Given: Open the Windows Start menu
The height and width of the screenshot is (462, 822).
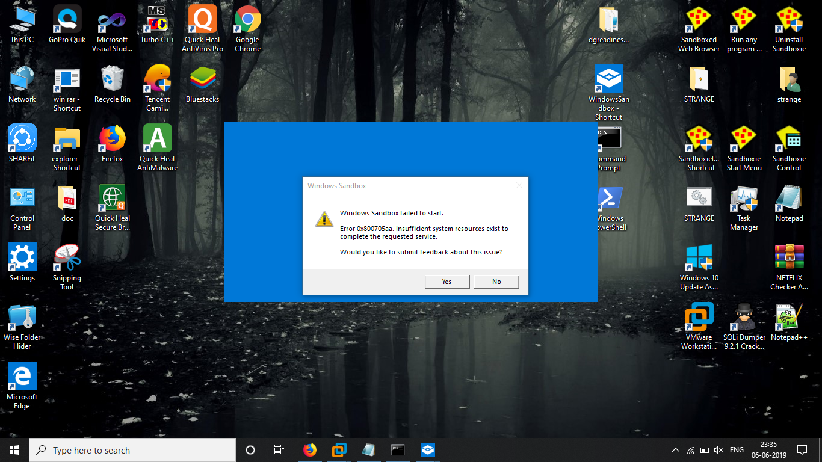Looking at the screenshot, I should tap(14, 450).
